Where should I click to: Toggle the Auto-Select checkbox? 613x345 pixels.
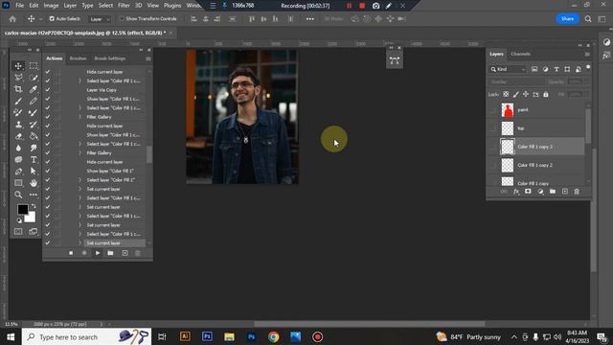[52, 19]
